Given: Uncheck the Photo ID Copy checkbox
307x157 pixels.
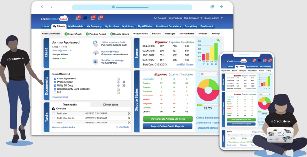Looking at the screenshot, I should tap(55, 82).
